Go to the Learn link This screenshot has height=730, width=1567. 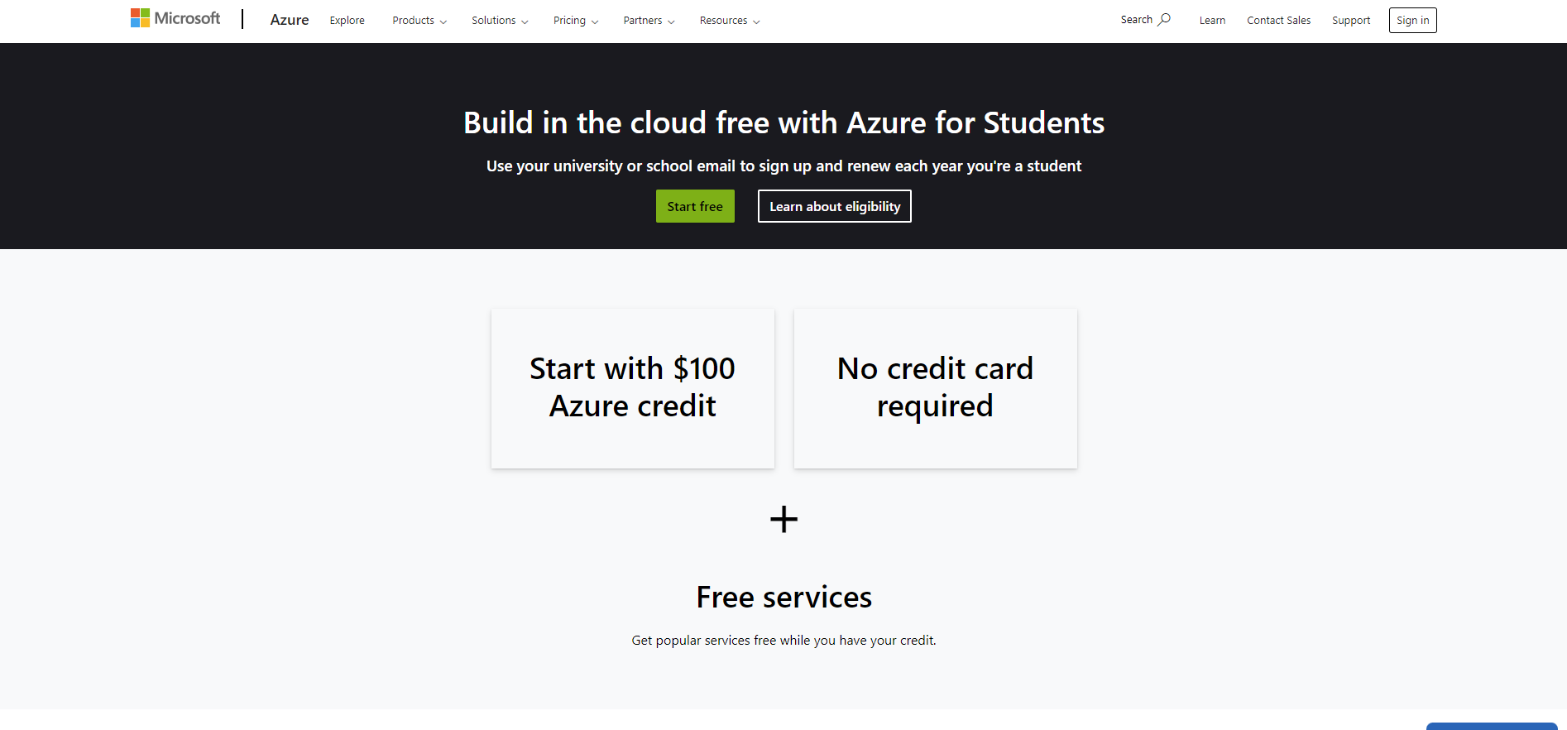[x=1212, y=21]
